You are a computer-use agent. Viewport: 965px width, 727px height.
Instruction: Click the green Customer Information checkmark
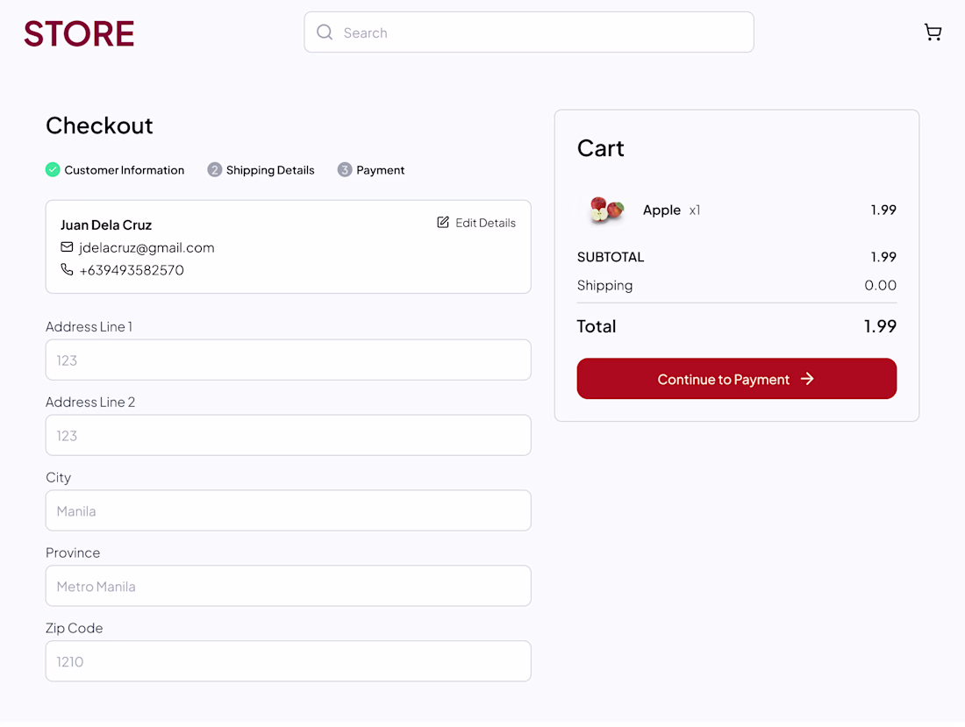tap(53, 170)
